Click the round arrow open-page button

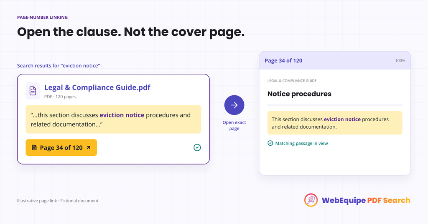[234, 105]
